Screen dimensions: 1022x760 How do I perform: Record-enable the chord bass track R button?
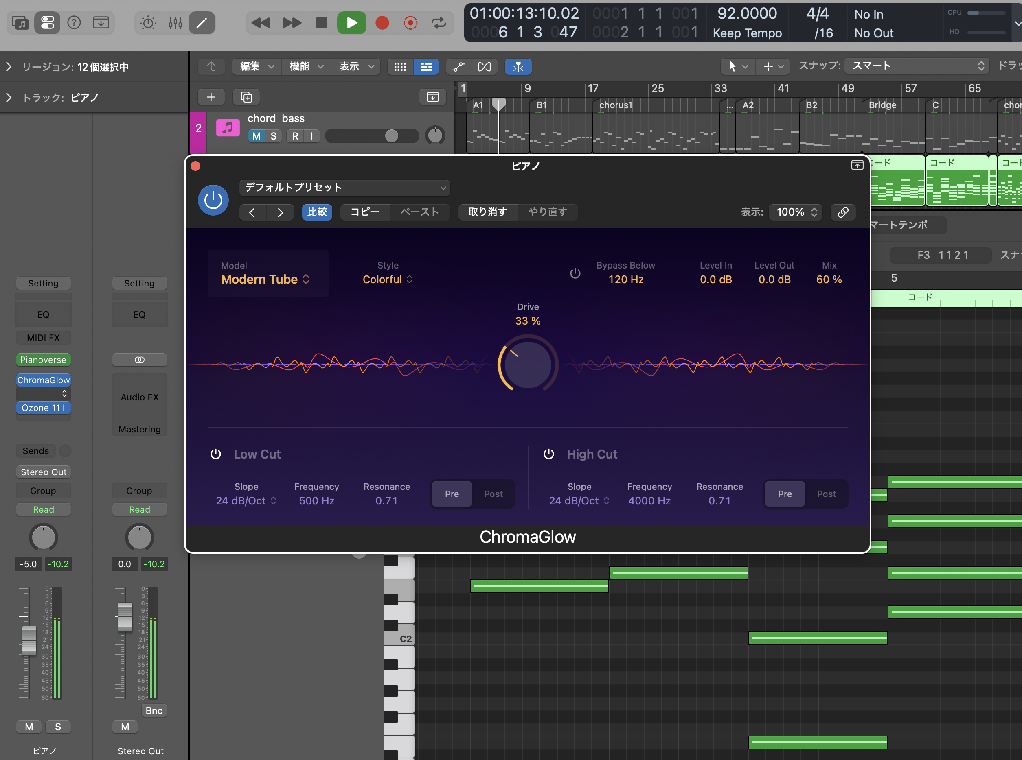point(295,136)
